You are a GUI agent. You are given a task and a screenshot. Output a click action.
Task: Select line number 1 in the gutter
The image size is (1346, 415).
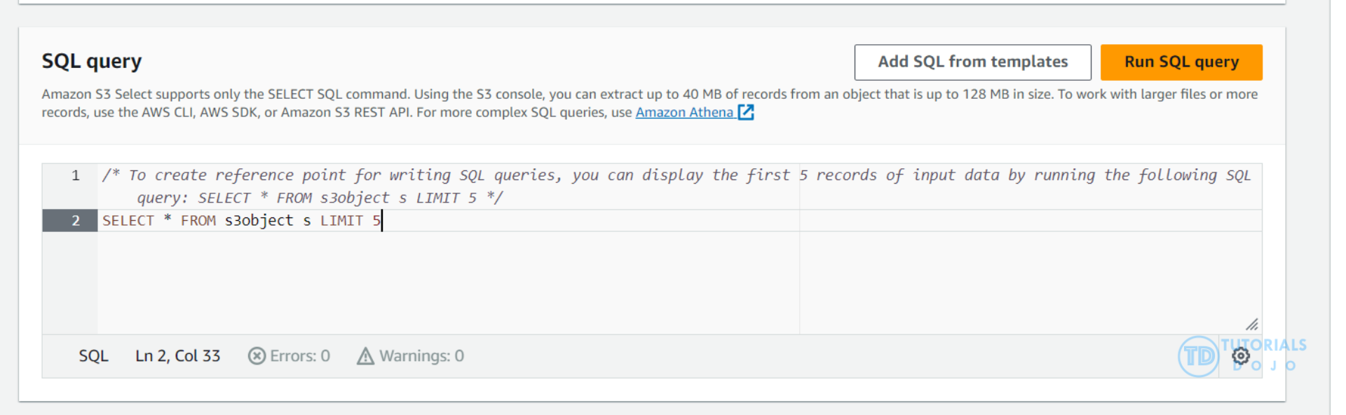[x=75, y=175]
